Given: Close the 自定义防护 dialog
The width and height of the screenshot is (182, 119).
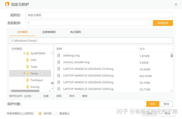Looking at the screenshot, I should [176, 5].
